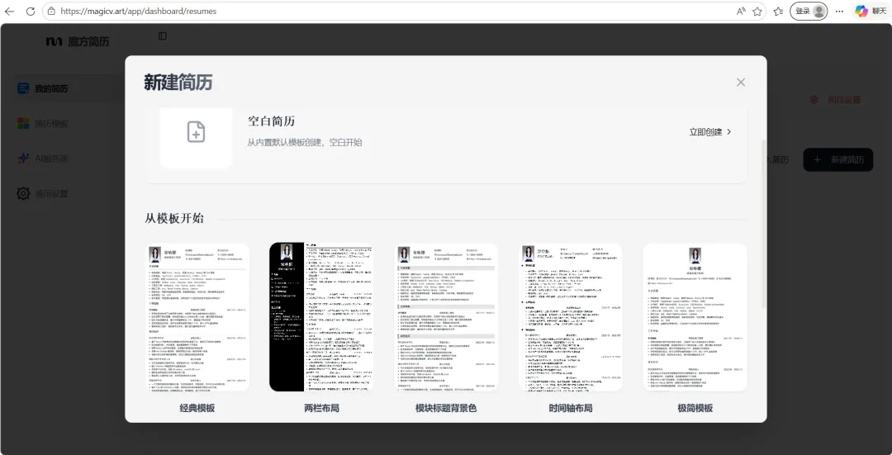Click the blank resume file-plus icon
The image size is (892, 455).
pyautogui.click(x=196, y=131)
